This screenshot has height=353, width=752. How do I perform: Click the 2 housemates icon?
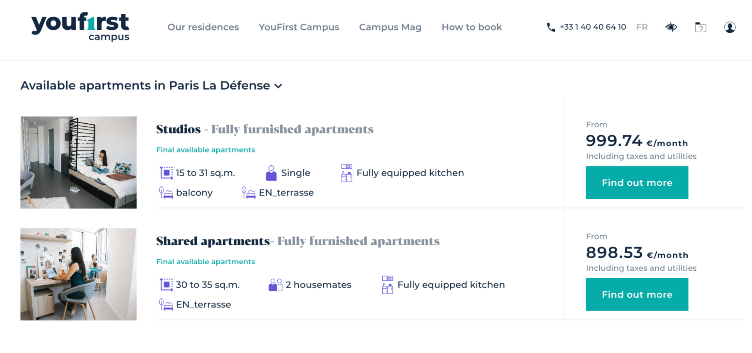pos(276,285)
